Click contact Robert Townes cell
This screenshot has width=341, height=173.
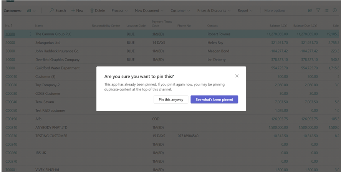219,34
